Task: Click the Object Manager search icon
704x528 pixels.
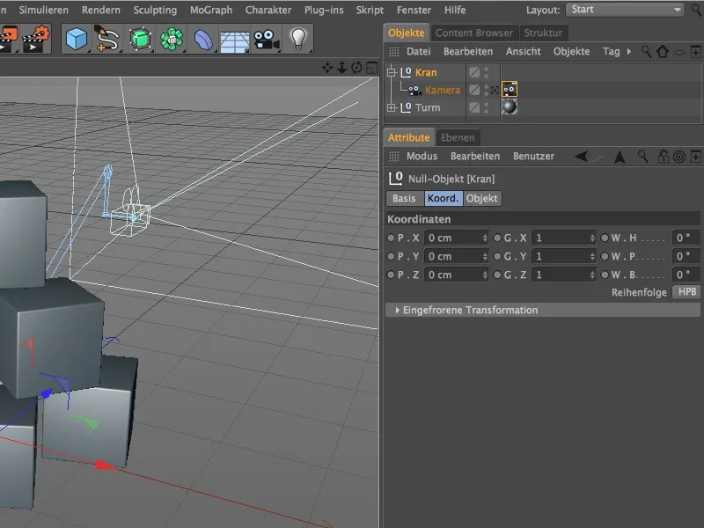Action: click(x=646, y=52)
